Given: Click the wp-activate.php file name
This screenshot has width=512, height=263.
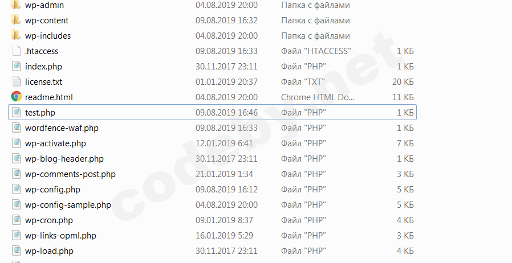Looking at the screenshot, I should click(55, 143).
